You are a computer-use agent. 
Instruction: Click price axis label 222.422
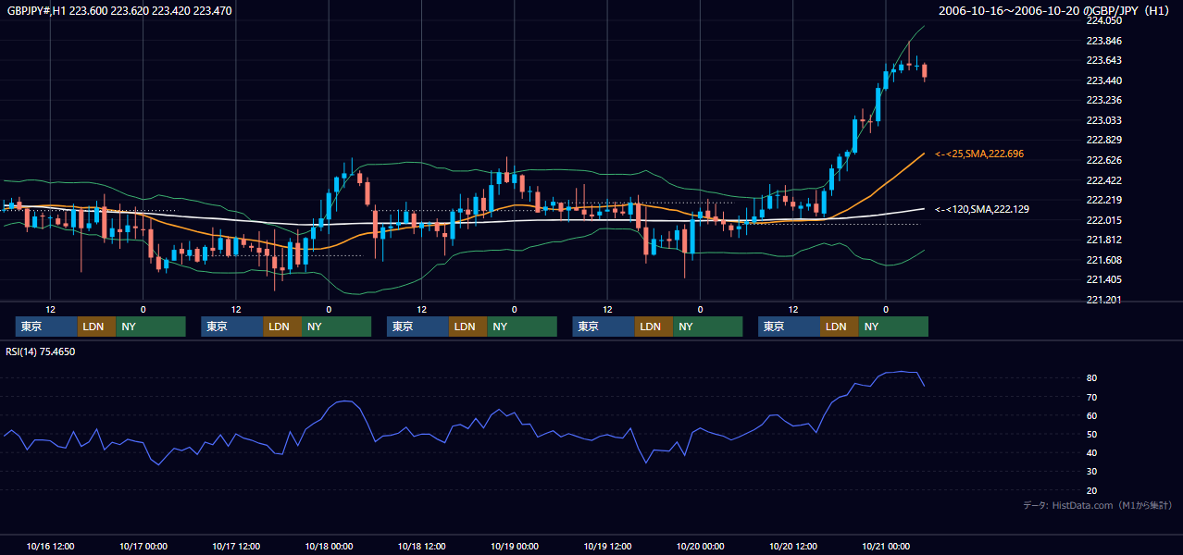pyautogui.click(x=1103, y=180)
